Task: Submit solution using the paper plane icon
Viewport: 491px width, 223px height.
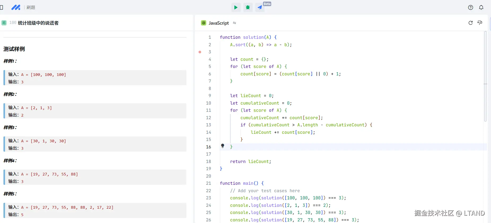Action: point(260,7)
